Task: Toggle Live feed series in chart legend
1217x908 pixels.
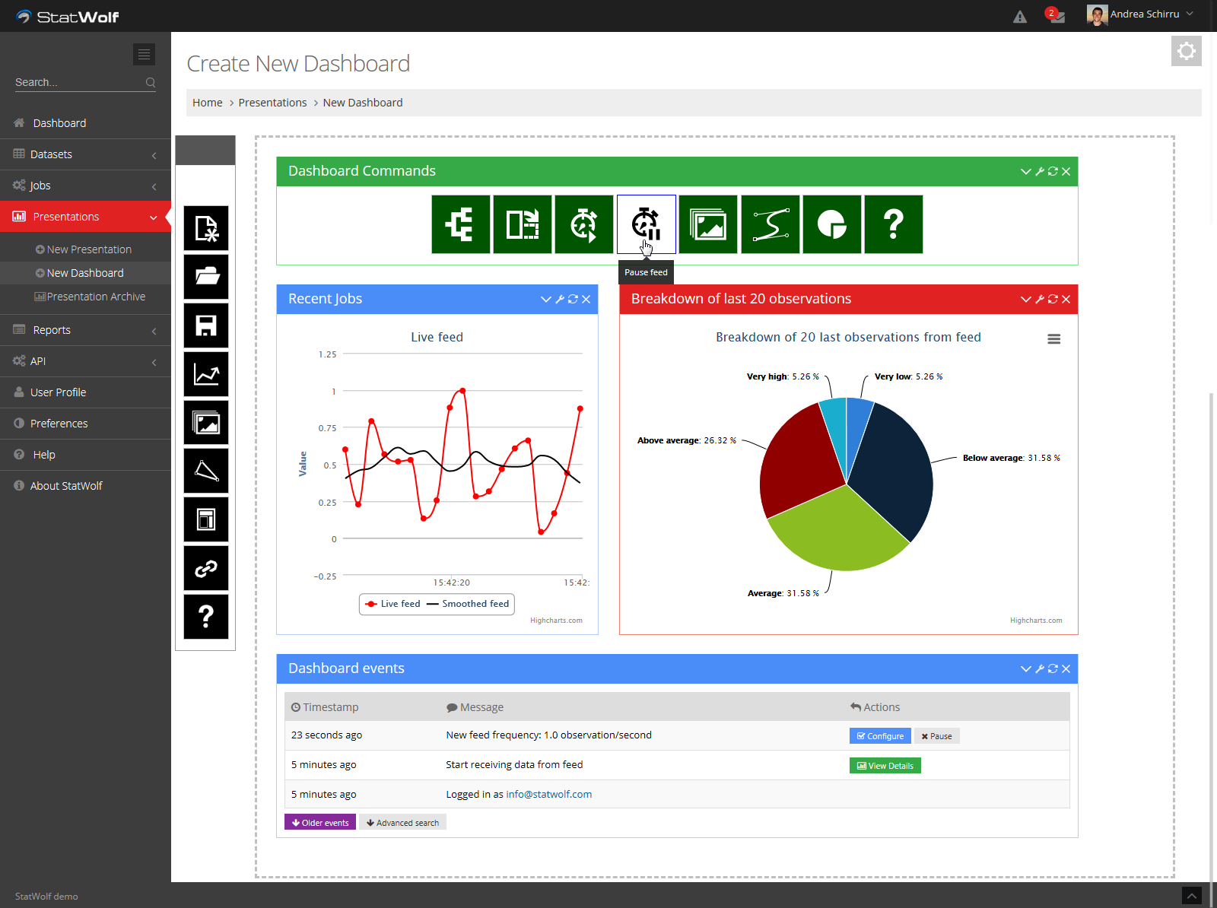Action: click(x=393, y=604)
